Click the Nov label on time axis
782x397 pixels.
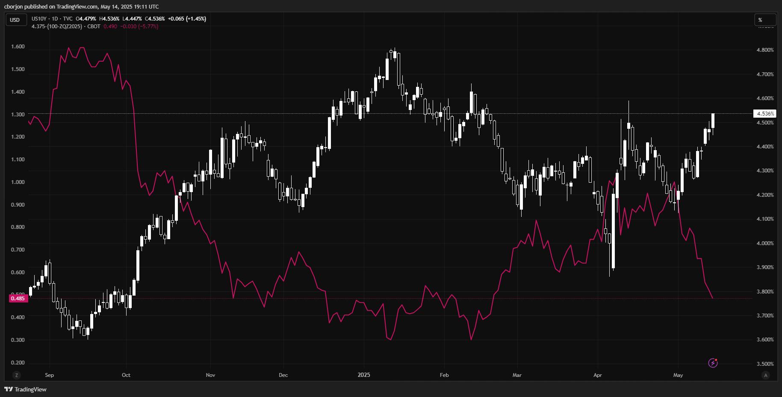click(x=210, y=375)
